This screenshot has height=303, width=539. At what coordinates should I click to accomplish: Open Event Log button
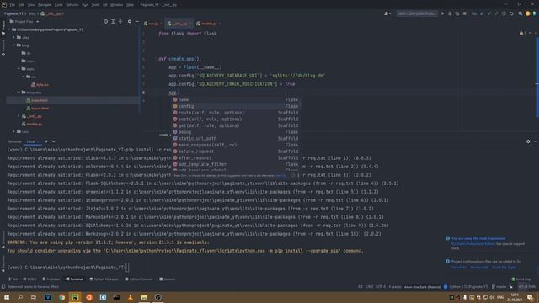pyautogui.click(x=521, y=279)
